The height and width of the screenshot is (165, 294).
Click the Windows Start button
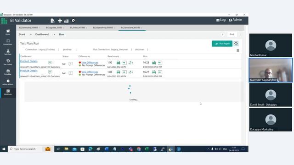[4, 149]
